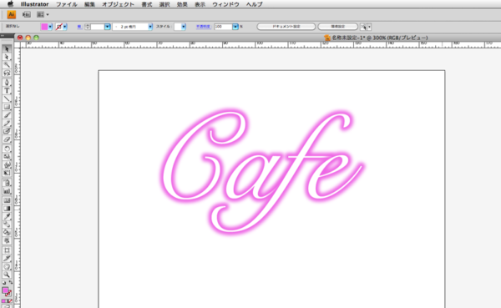Select the Rectangle tool
Image resolution: width=501 pixels, height=308 pixels.
[x=7, y=107]
